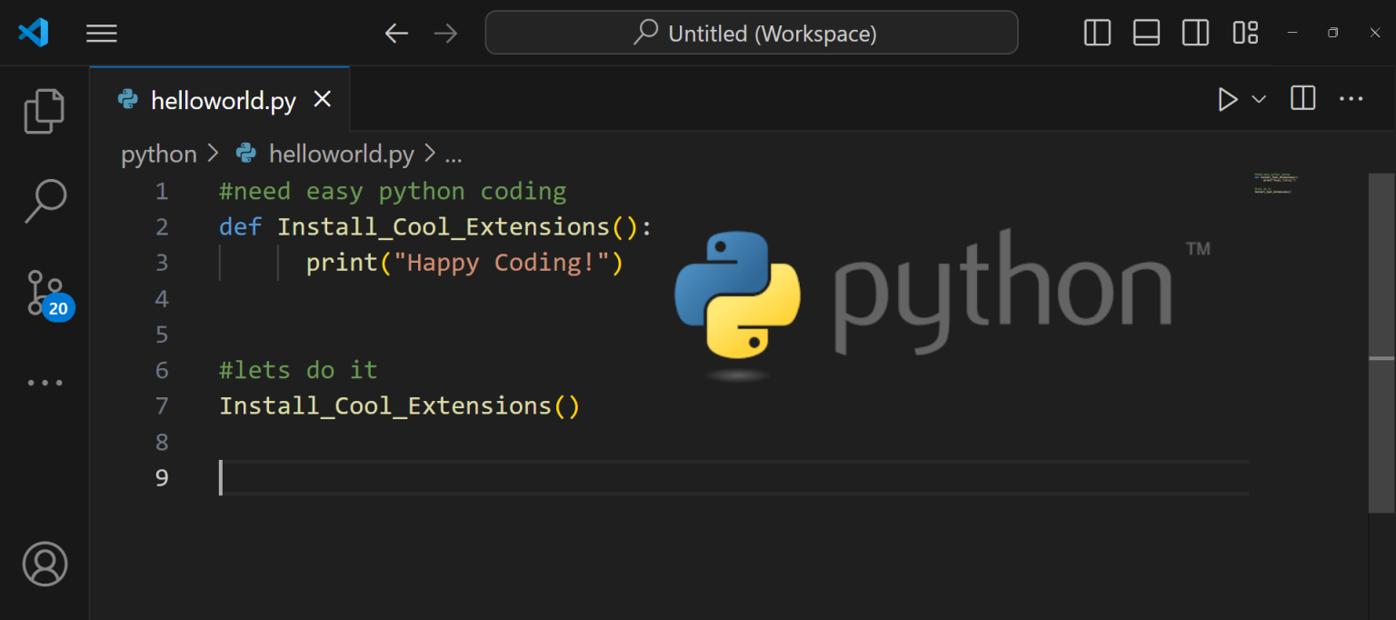The height and width of the screenshot is (620, 1396).
Task: Click the "#lets do it" comment
Action: pos(298,370)
